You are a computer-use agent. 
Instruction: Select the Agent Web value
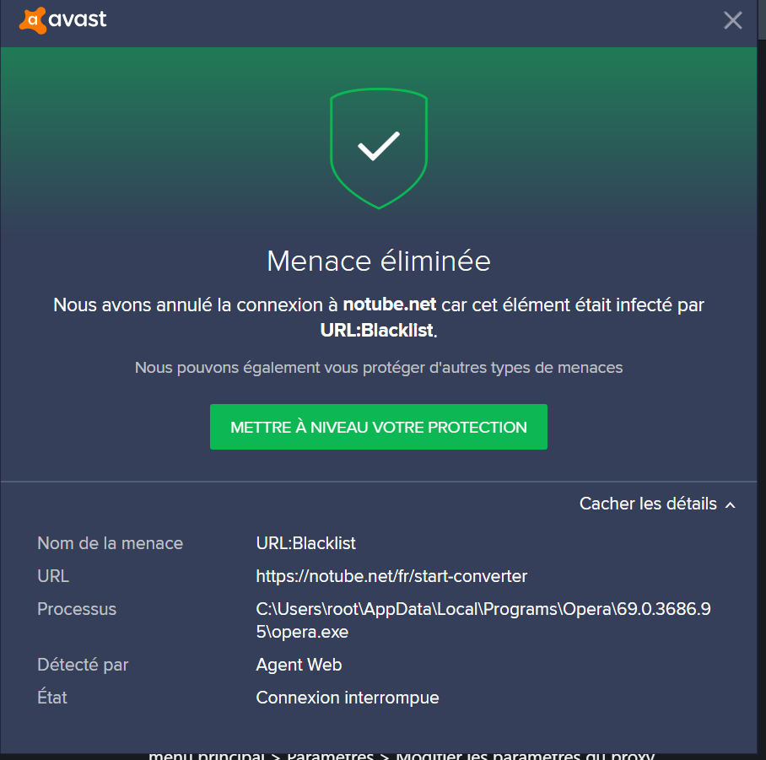[299, 665]
